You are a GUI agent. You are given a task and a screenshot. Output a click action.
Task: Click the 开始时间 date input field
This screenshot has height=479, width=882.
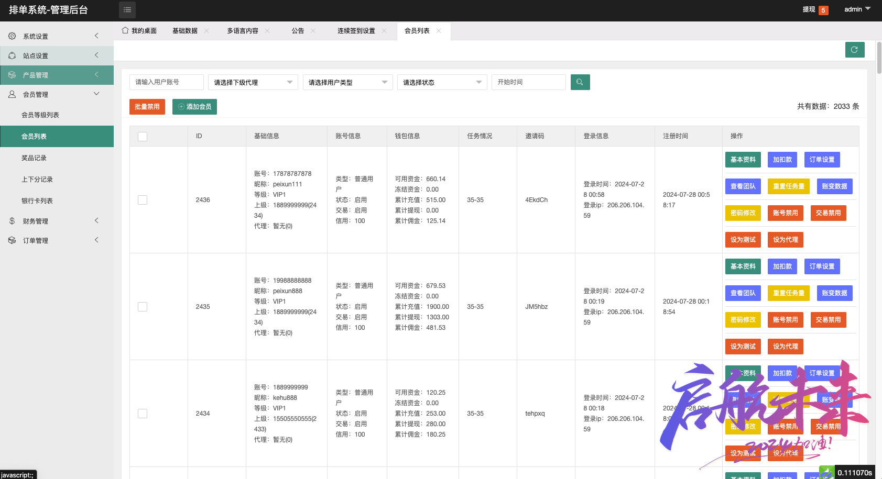click(x=529, y=82)
